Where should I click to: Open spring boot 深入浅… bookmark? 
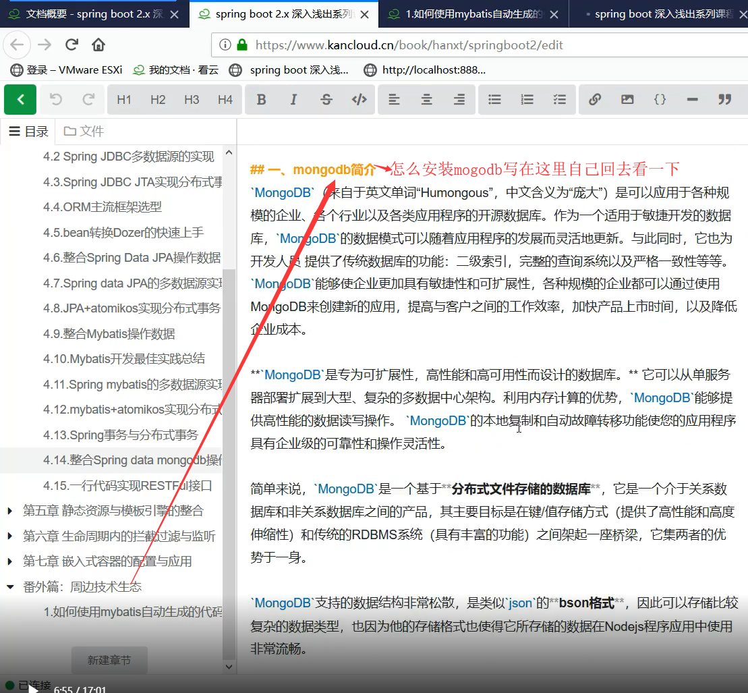[x=289, y=70]
